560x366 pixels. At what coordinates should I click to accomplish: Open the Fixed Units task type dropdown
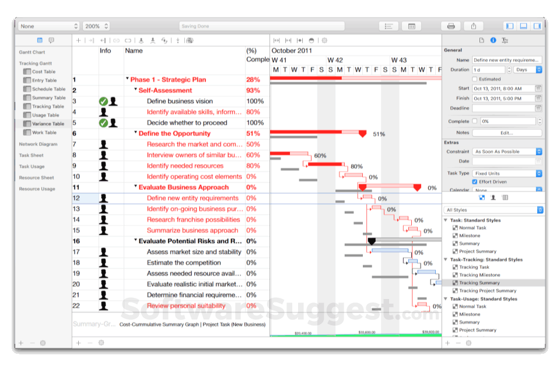507,173
